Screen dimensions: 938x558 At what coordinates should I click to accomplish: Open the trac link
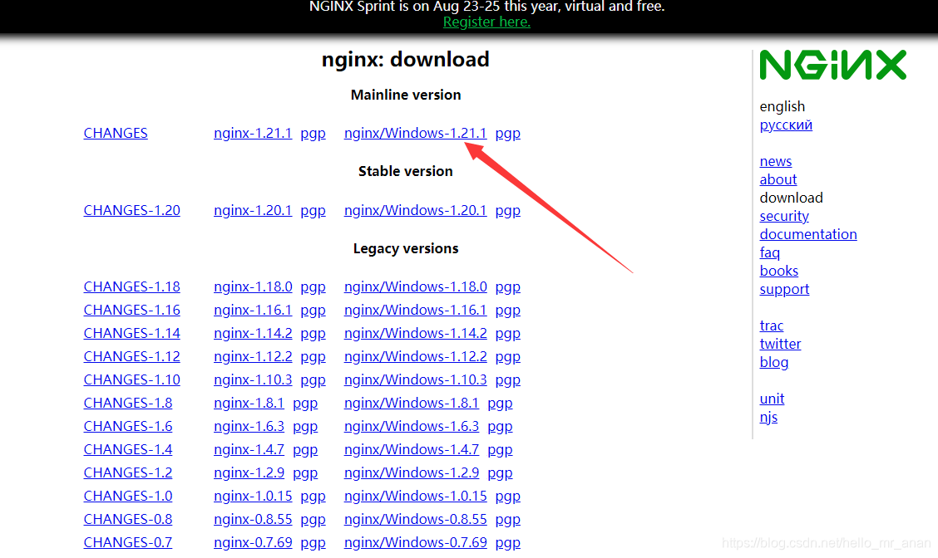(771, 326)
